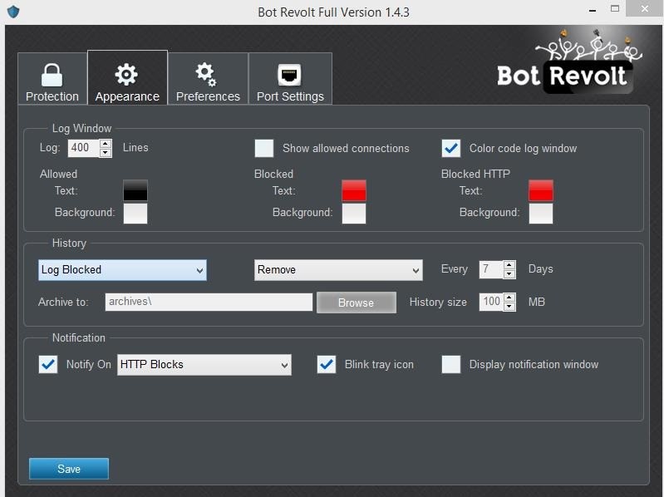
Task: Click the gear icon on the Appearance tab
Action: click(x=126, y=75)
